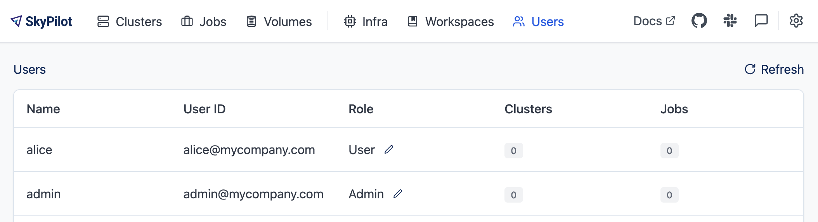Open the Workspaces page
The width and height of the screenshot is (818, 222).
coord(451,21)
